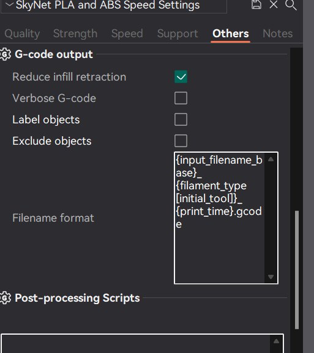Click the Post-processing Scripts text box
This screenshot has width=314, height=353.
pyautogui.click(x=142, y=344)
